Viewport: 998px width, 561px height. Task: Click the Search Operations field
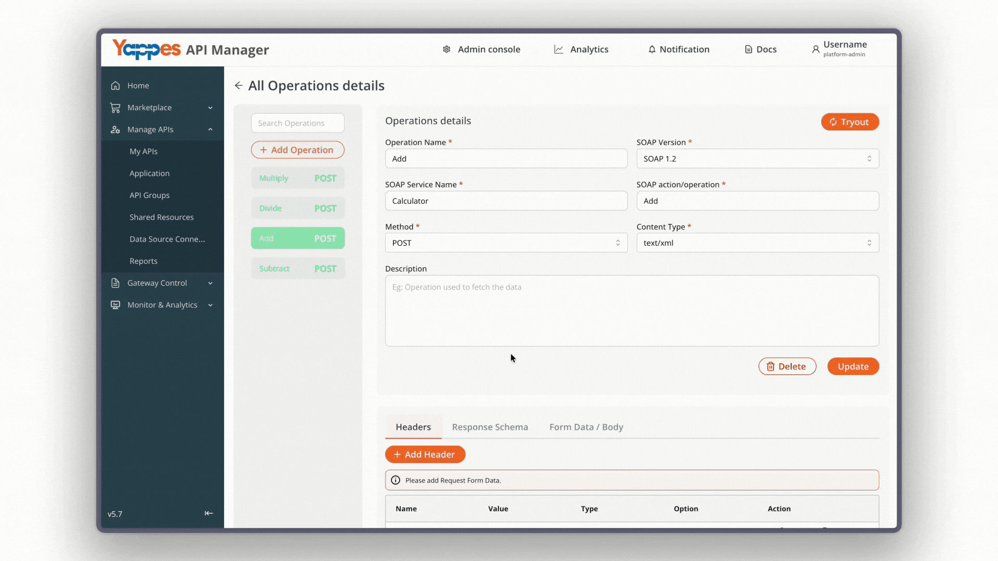[297, 123]
